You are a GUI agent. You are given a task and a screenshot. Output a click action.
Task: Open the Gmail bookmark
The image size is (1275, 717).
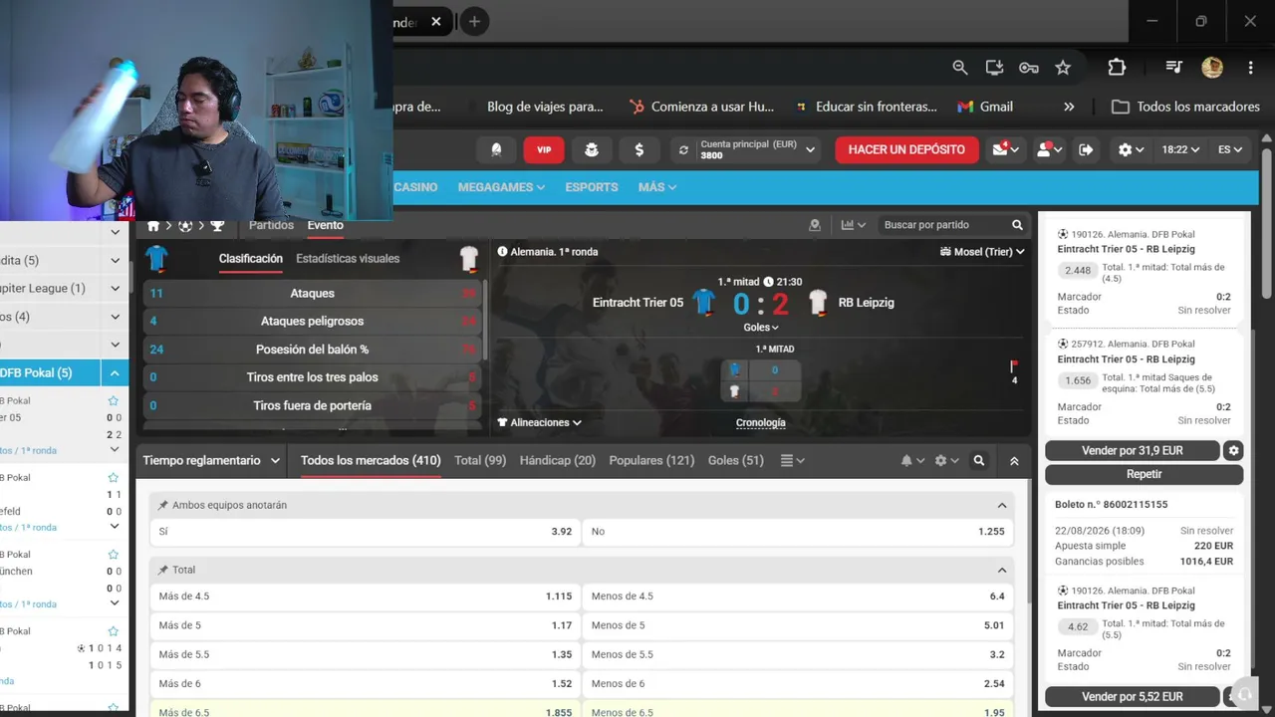(x=985, y=107)
